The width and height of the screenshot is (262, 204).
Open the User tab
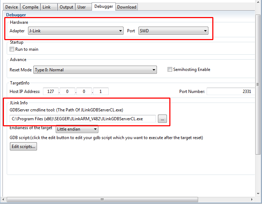click(x=82, y=7)
